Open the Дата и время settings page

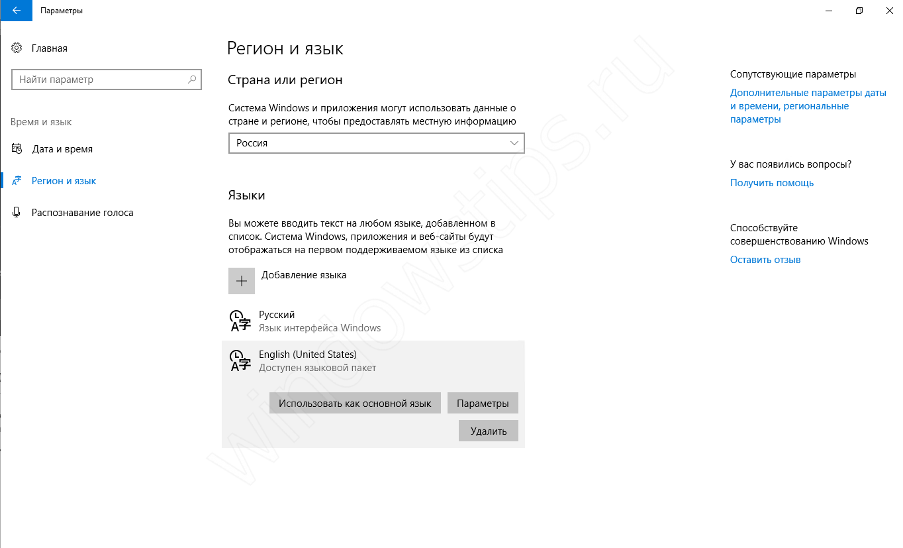[62, 149]
